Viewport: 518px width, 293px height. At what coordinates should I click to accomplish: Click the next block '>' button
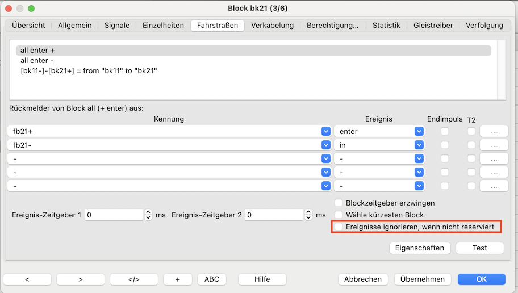tap(80, 279)
